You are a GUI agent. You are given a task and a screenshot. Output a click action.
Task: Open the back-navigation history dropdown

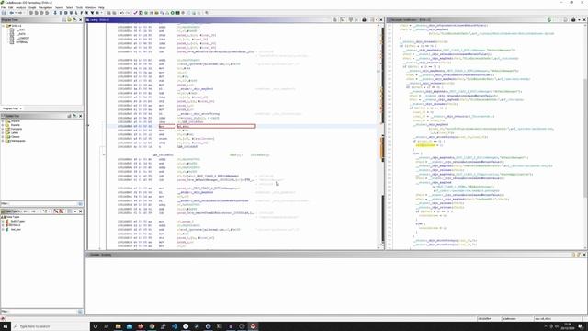pyautogui.click(x=16, y=13)
